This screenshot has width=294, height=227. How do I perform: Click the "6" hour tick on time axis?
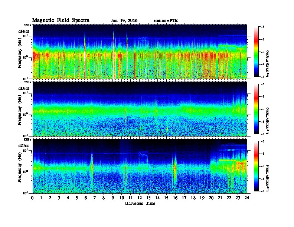[86, 198]
